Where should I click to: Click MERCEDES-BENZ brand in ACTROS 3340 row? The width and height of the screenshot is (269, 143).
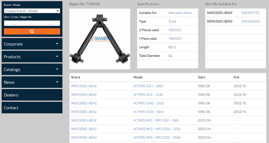click(84, 103)
